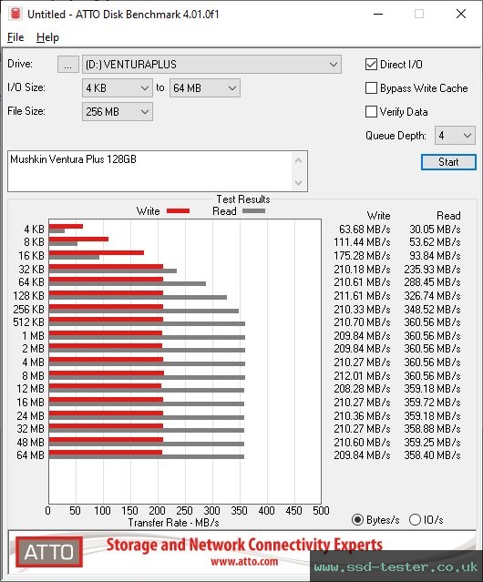
Task: Click the 12 MB write value 208.28 MB/s
Action: (362, 389)
